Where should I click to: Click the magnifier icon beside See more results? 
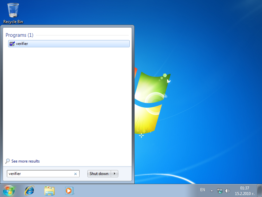pyautogui.click(x=8, y=161)
